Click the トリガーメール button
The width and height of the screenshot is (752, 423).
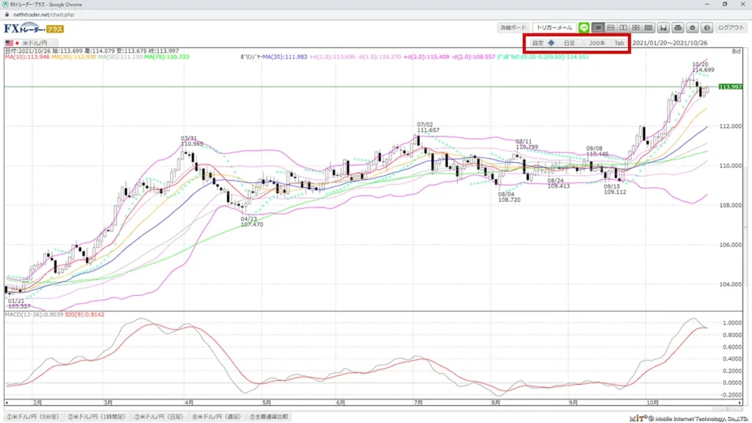[x=552, y=28]
